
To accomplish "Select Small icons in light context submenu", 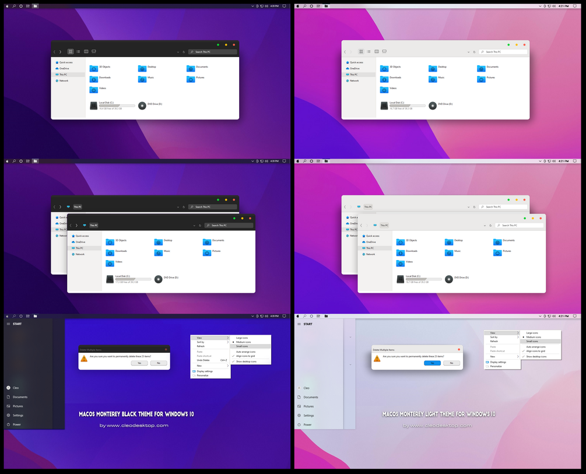I will coord(541,341).
